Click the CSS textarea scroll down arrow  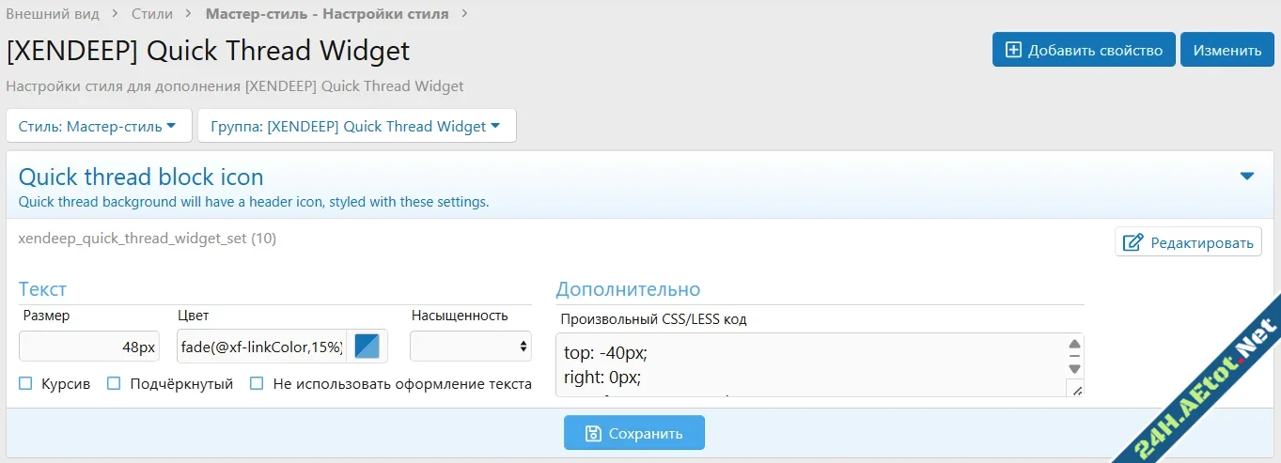click(x=1074, y=368)
